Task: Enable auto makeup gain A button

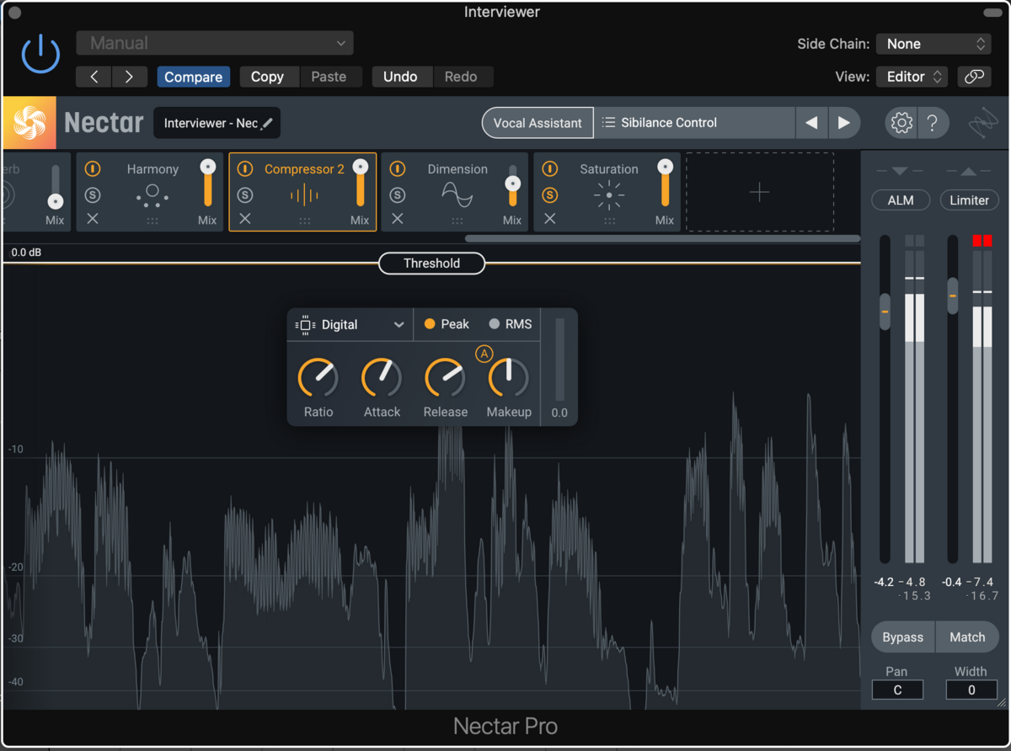Action: click(484, 354)
